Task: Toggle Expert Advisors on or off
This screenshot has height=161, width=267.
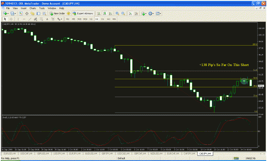Action: (x=83, y=14)
